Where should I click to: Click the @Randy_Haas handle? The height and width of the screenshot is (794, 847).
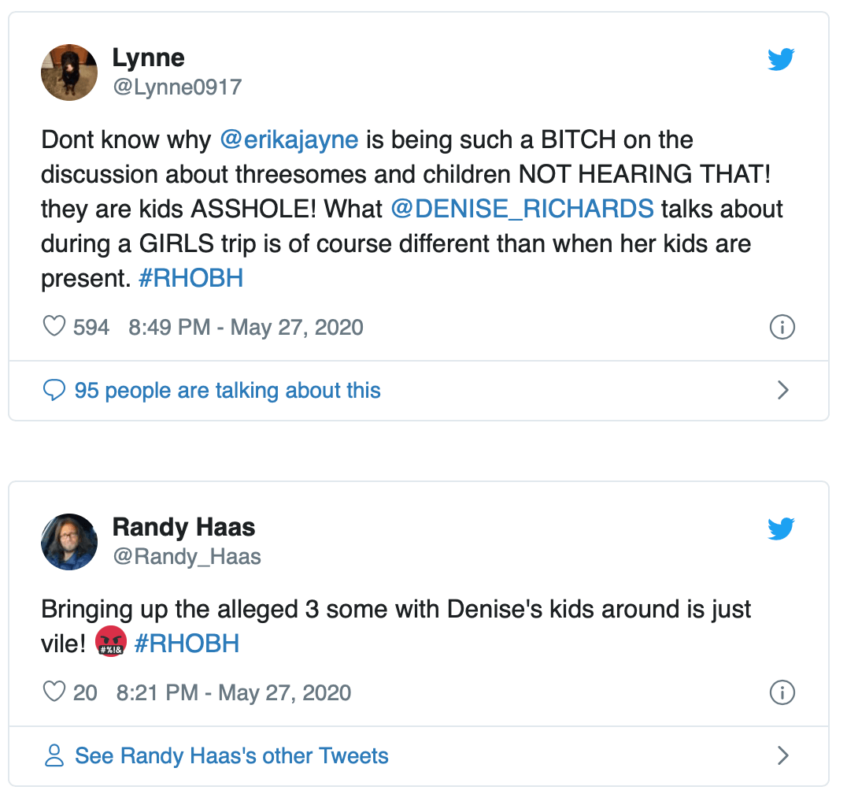(x=187, y=557)
